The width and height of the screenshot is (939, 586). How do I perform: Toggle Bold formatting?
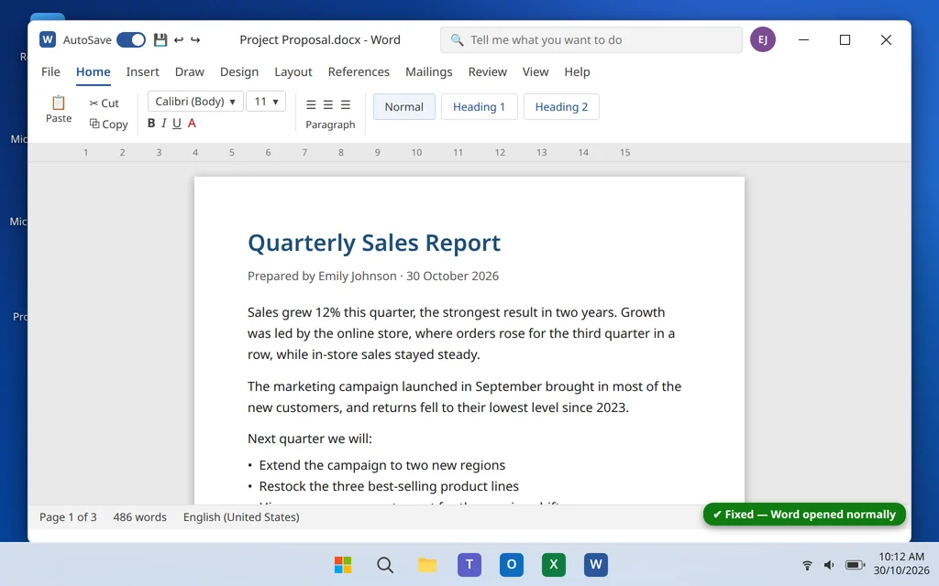pos(151,124)
